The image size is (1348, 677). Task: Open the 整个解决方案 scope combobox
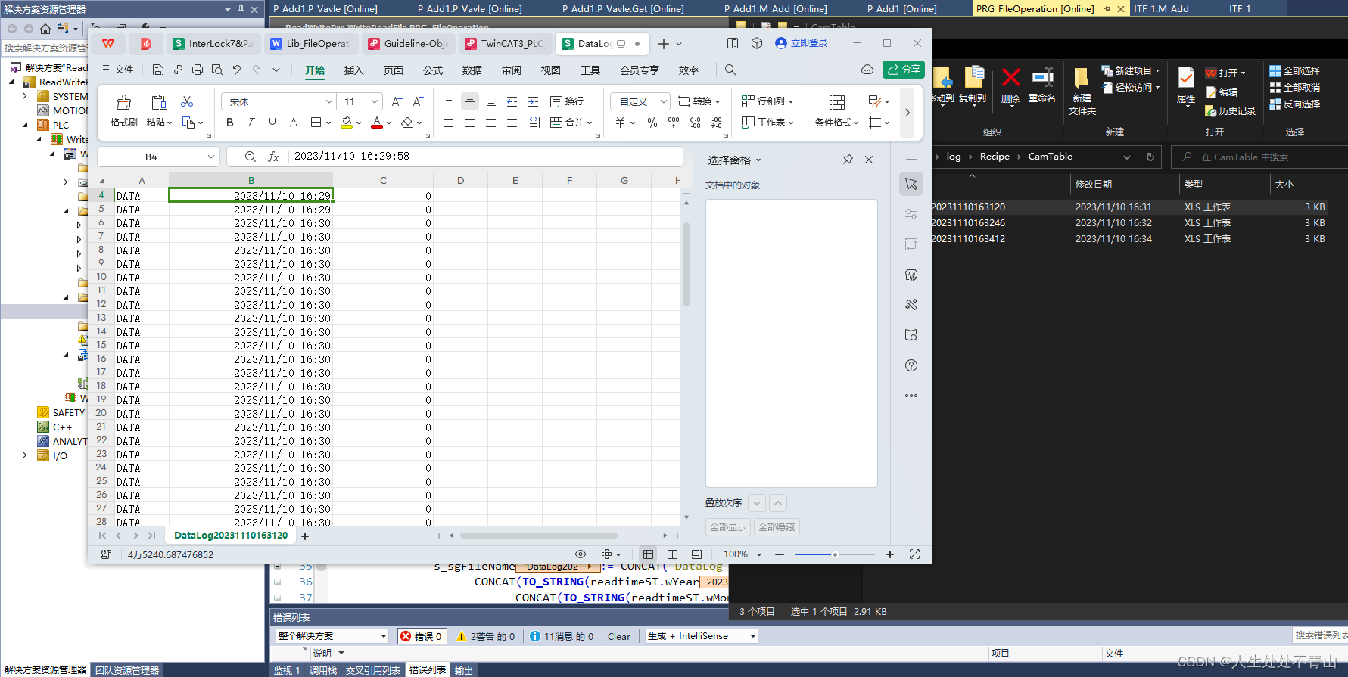[x=332, y=636]
